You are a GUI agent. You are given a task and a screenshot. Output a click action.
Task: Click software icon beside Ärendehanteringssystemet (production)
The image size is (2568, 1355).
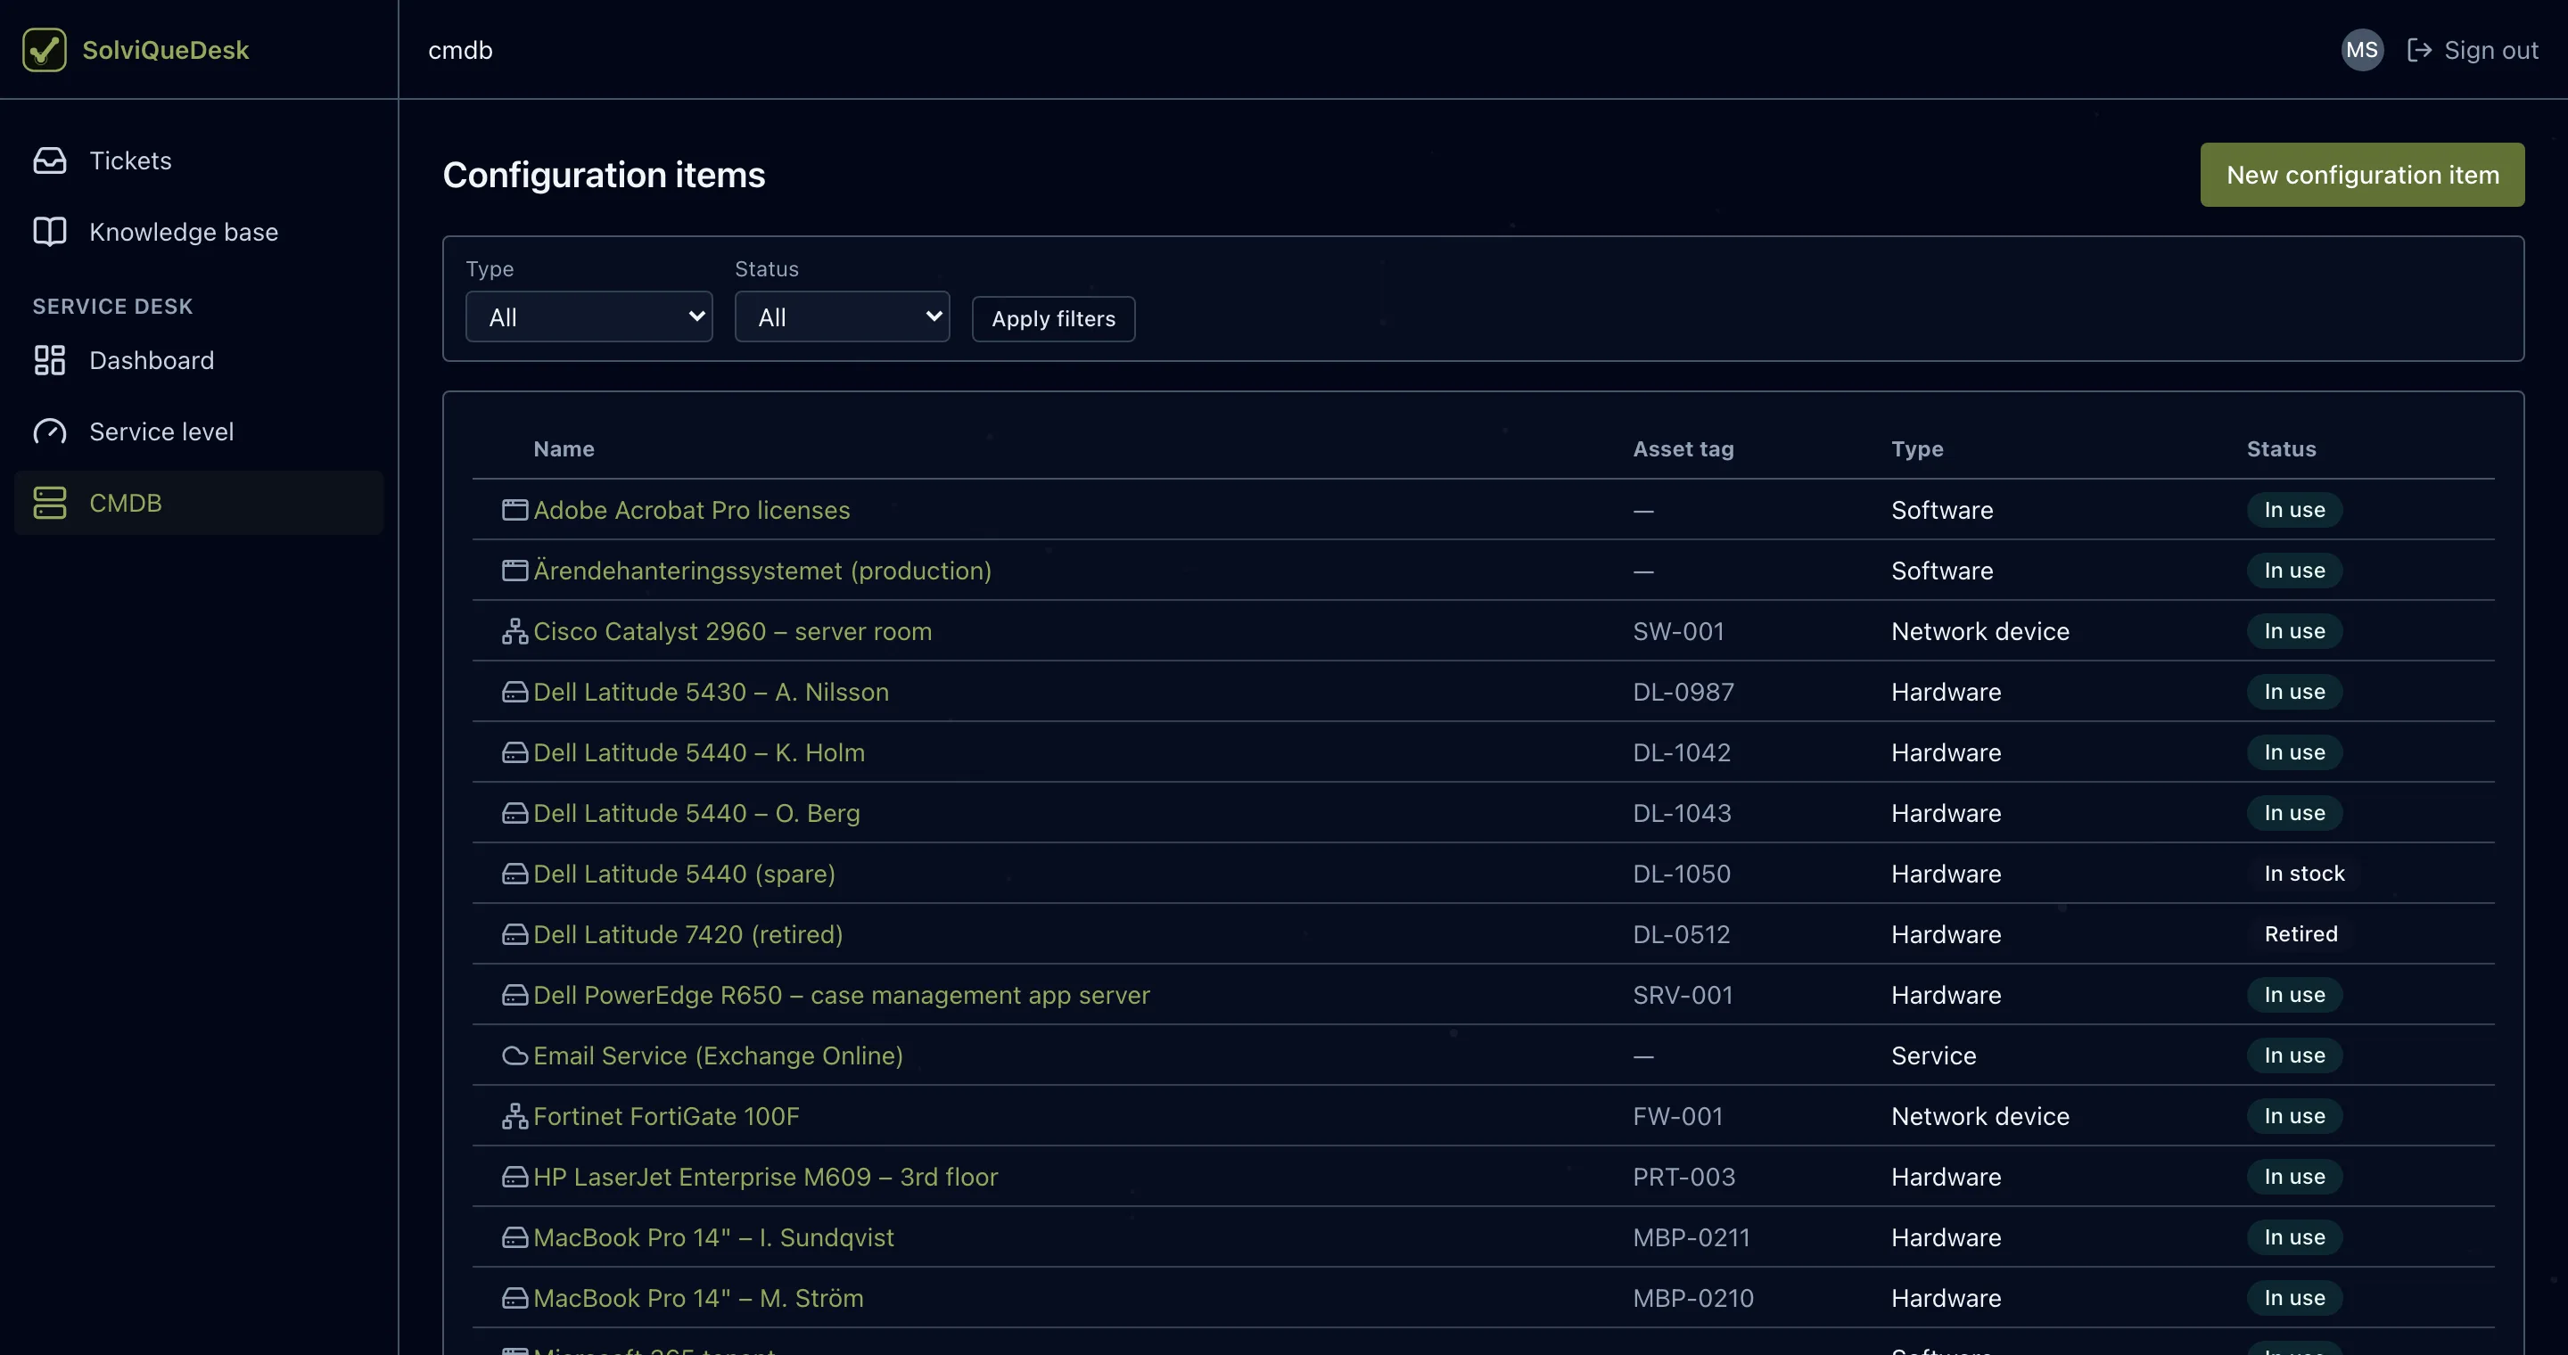514,571
